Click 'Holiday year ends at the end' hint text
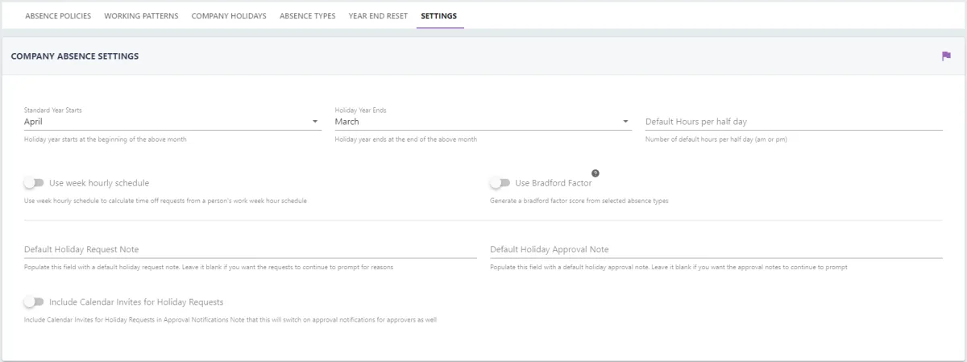 click(x=406, y=139)
